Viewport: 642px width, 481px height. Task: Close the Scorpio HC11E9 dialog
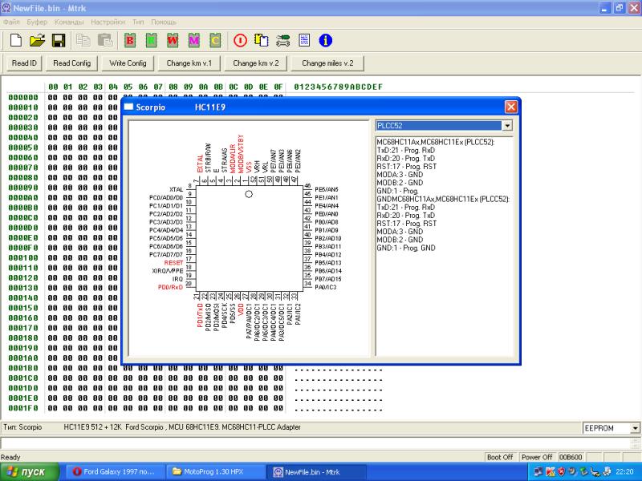pos(510,107)
